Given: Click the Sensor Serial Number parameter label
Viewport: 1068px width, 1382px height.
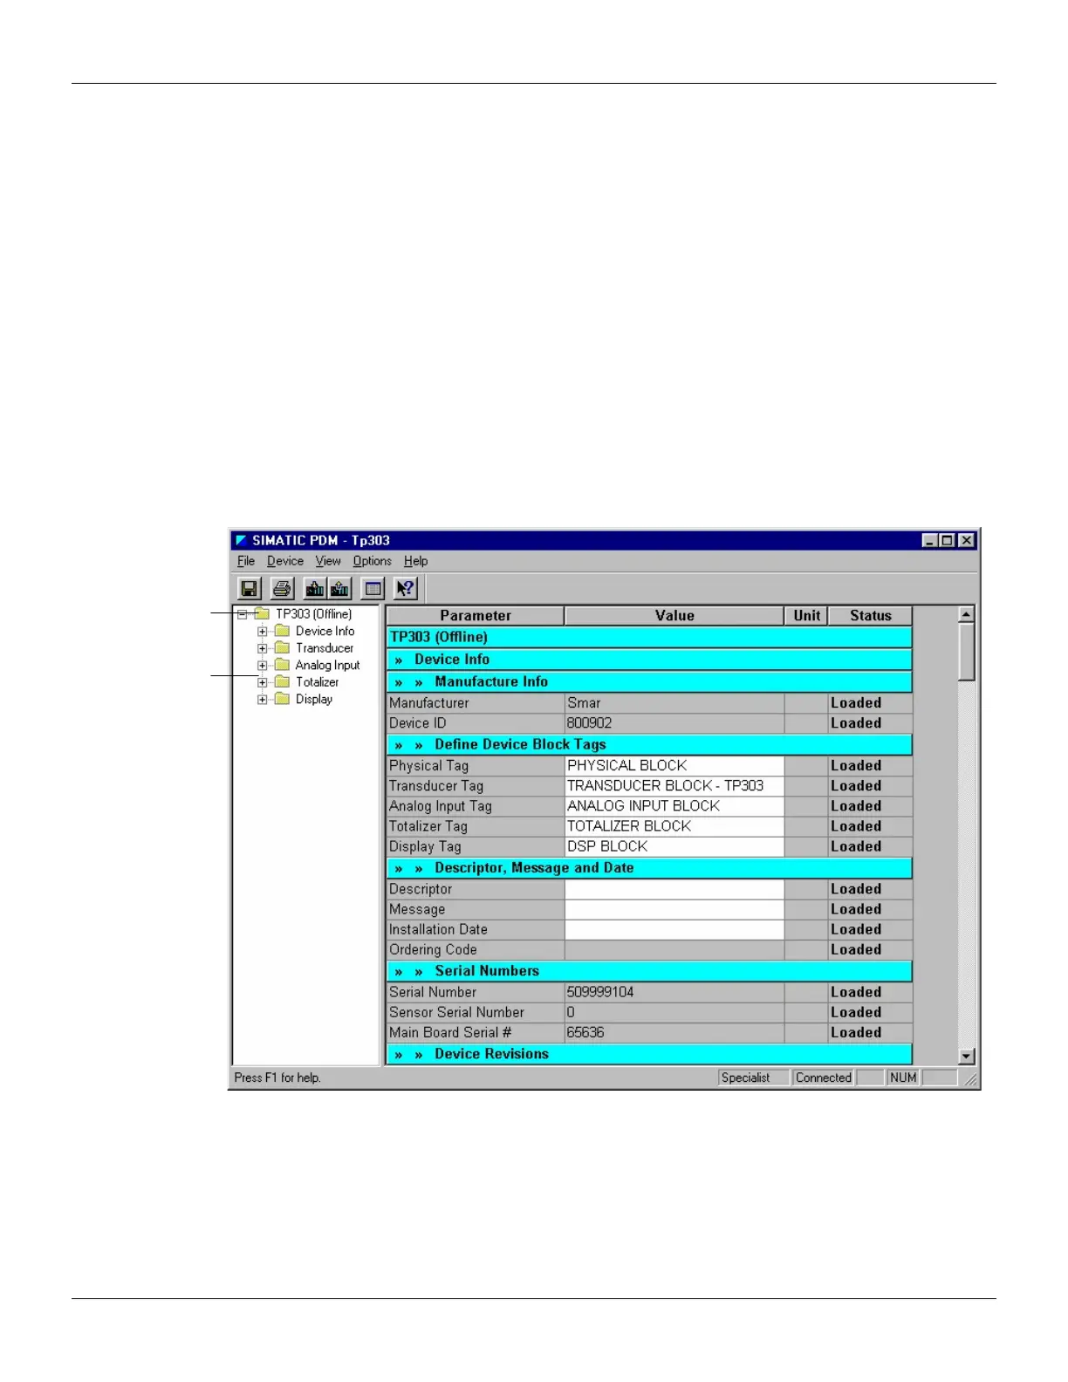Looking at the screenshot, I should tap(456, 1012).
